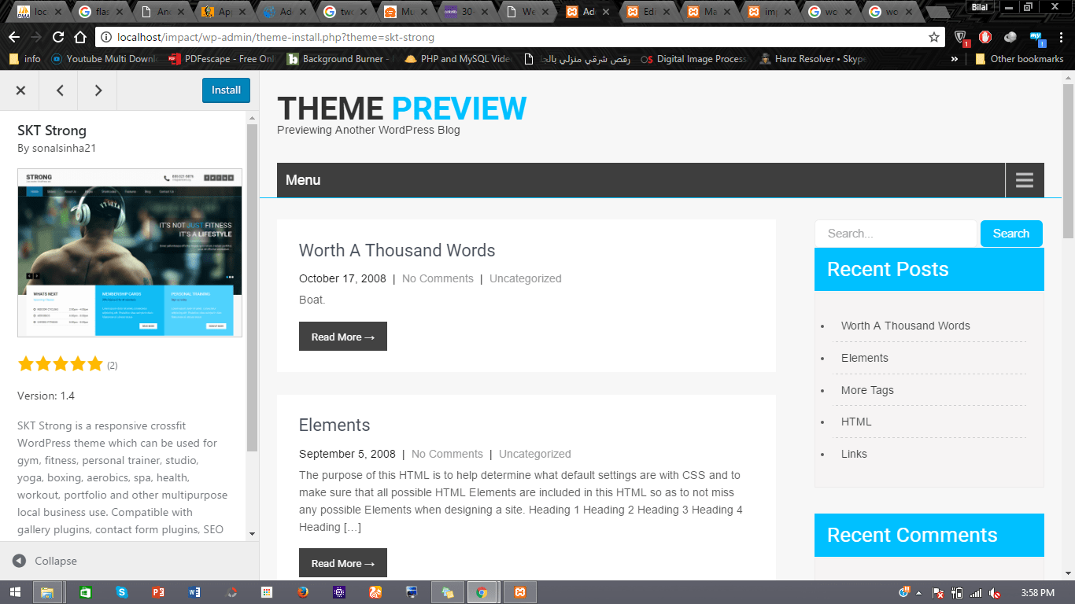Launch Firefox from the taskbar

pos(302,592)
